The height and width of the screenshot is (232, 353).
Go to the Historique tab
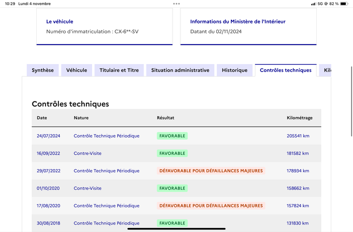click(x=235, y=70)
